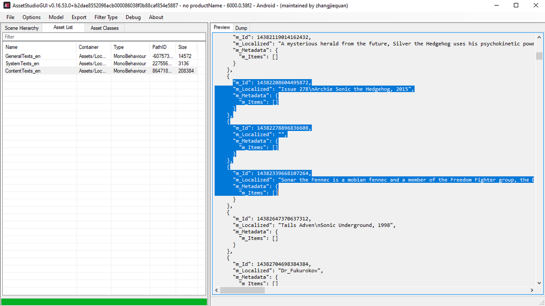Sort by Size column header
Viewport: 545px width, 306px height.
click(x=187, y=47)
